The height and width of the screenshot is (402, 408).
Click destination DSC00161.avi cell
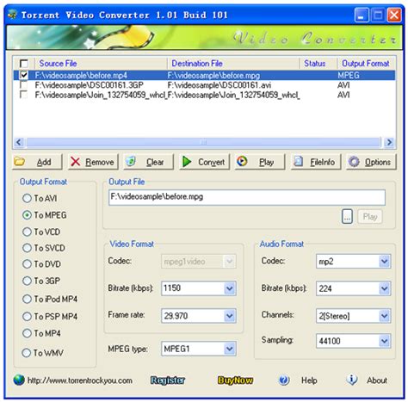(x=219, y=85)
